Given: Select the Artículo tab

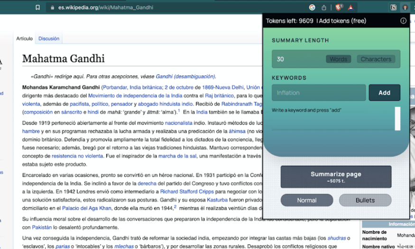Looking at the screenshot, I should click(24, 38).
